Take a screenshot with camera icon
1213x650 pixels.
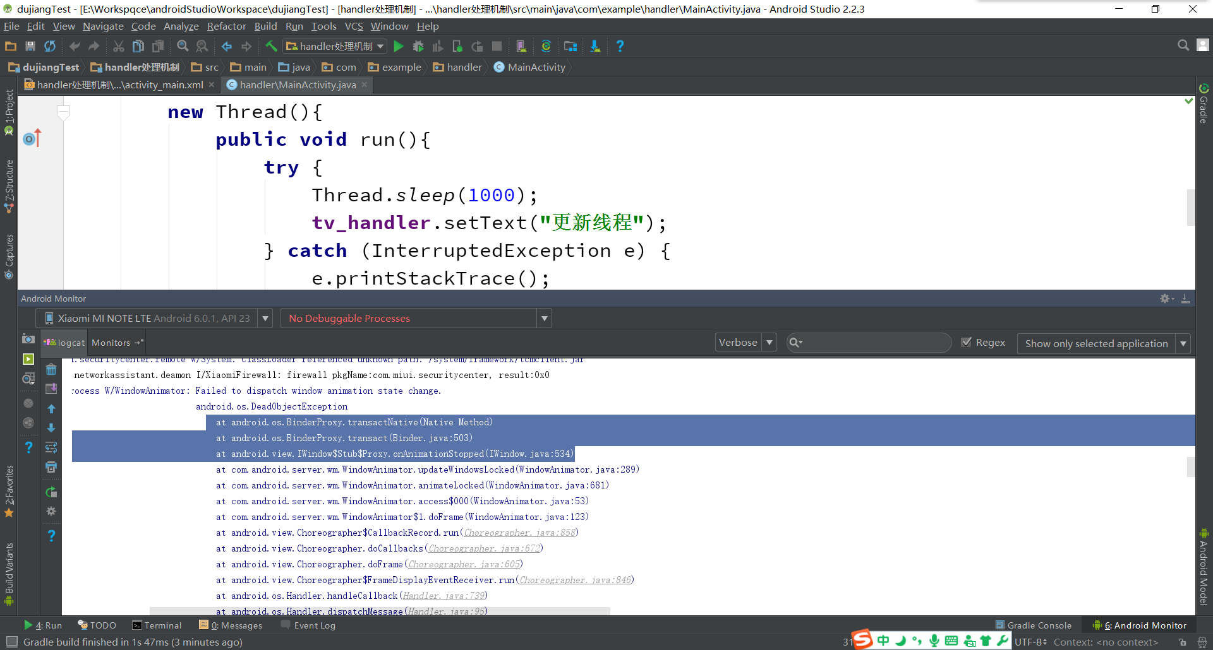(28, 339)
